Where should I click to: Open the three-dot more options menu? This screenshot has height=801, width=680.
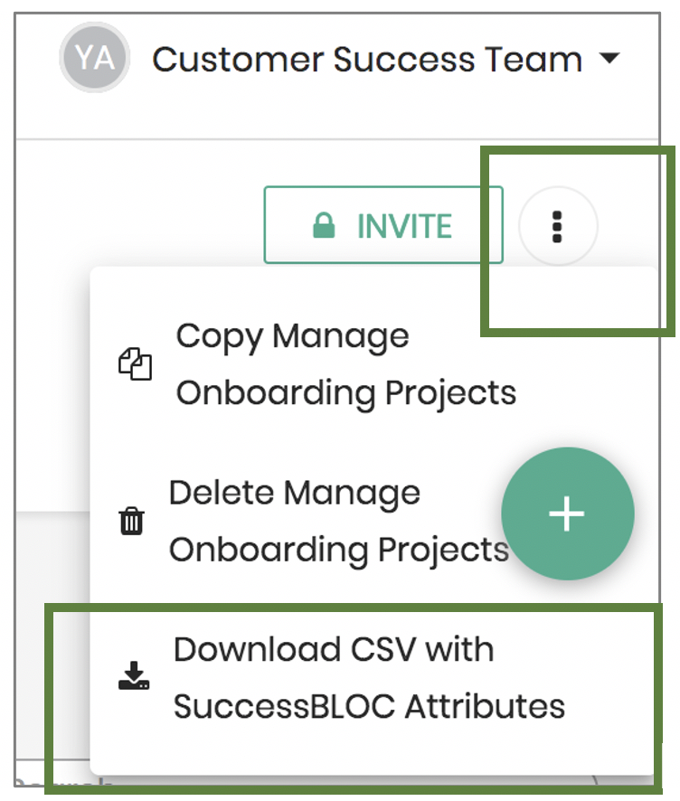point(558,226)
